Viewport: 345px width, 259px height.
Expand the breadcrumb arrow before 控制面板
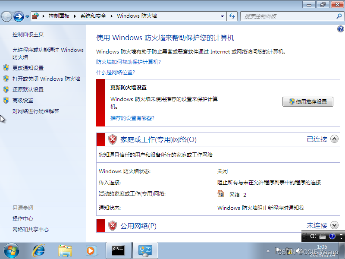coord(44,16)
